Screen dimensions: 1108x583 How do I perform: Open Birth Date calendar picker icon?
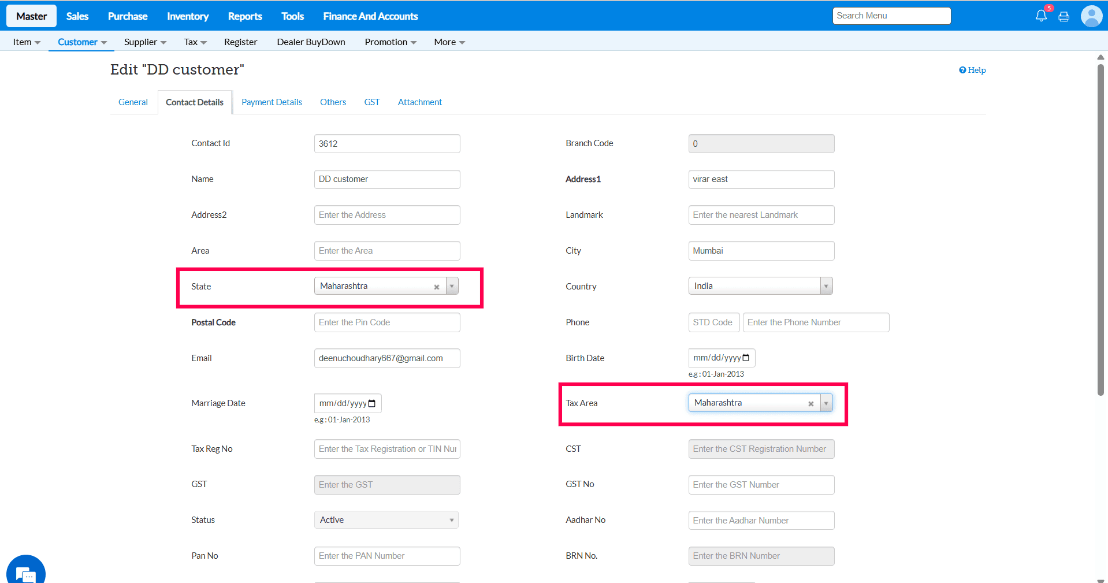point(746,358)
